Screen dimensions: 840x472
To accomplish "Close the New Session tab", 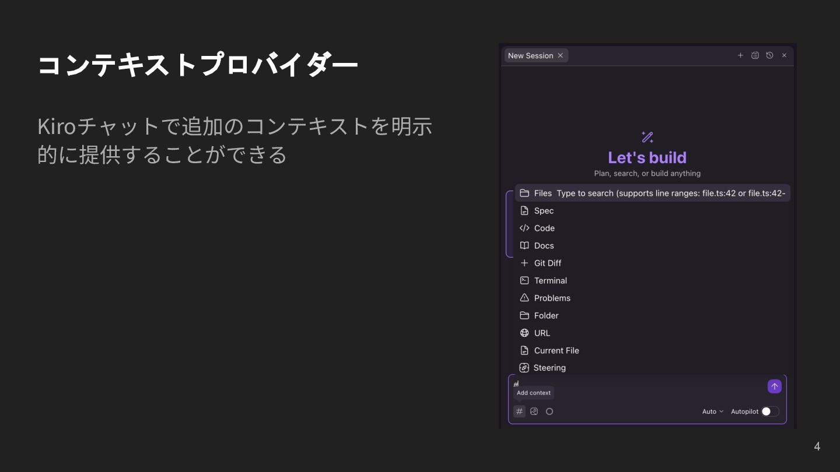I will [x=561, y=55].
